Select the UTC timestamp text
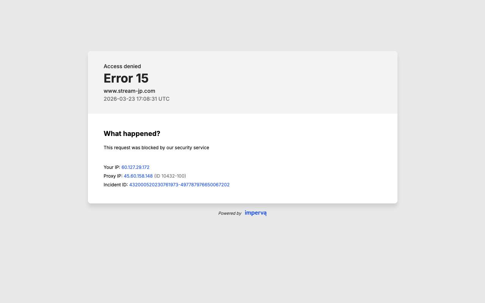The width and height of the screenshot is (485, 303). point(136,98)
